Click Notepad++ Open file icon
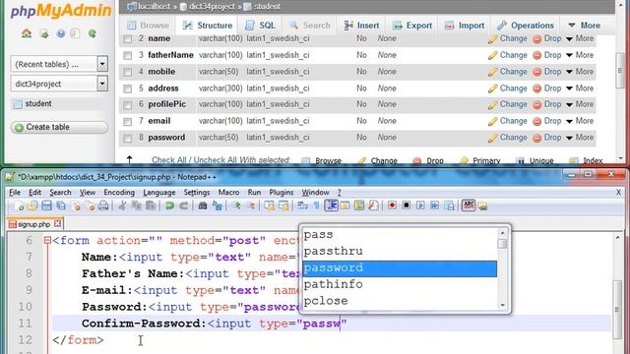 coord(32,206)
